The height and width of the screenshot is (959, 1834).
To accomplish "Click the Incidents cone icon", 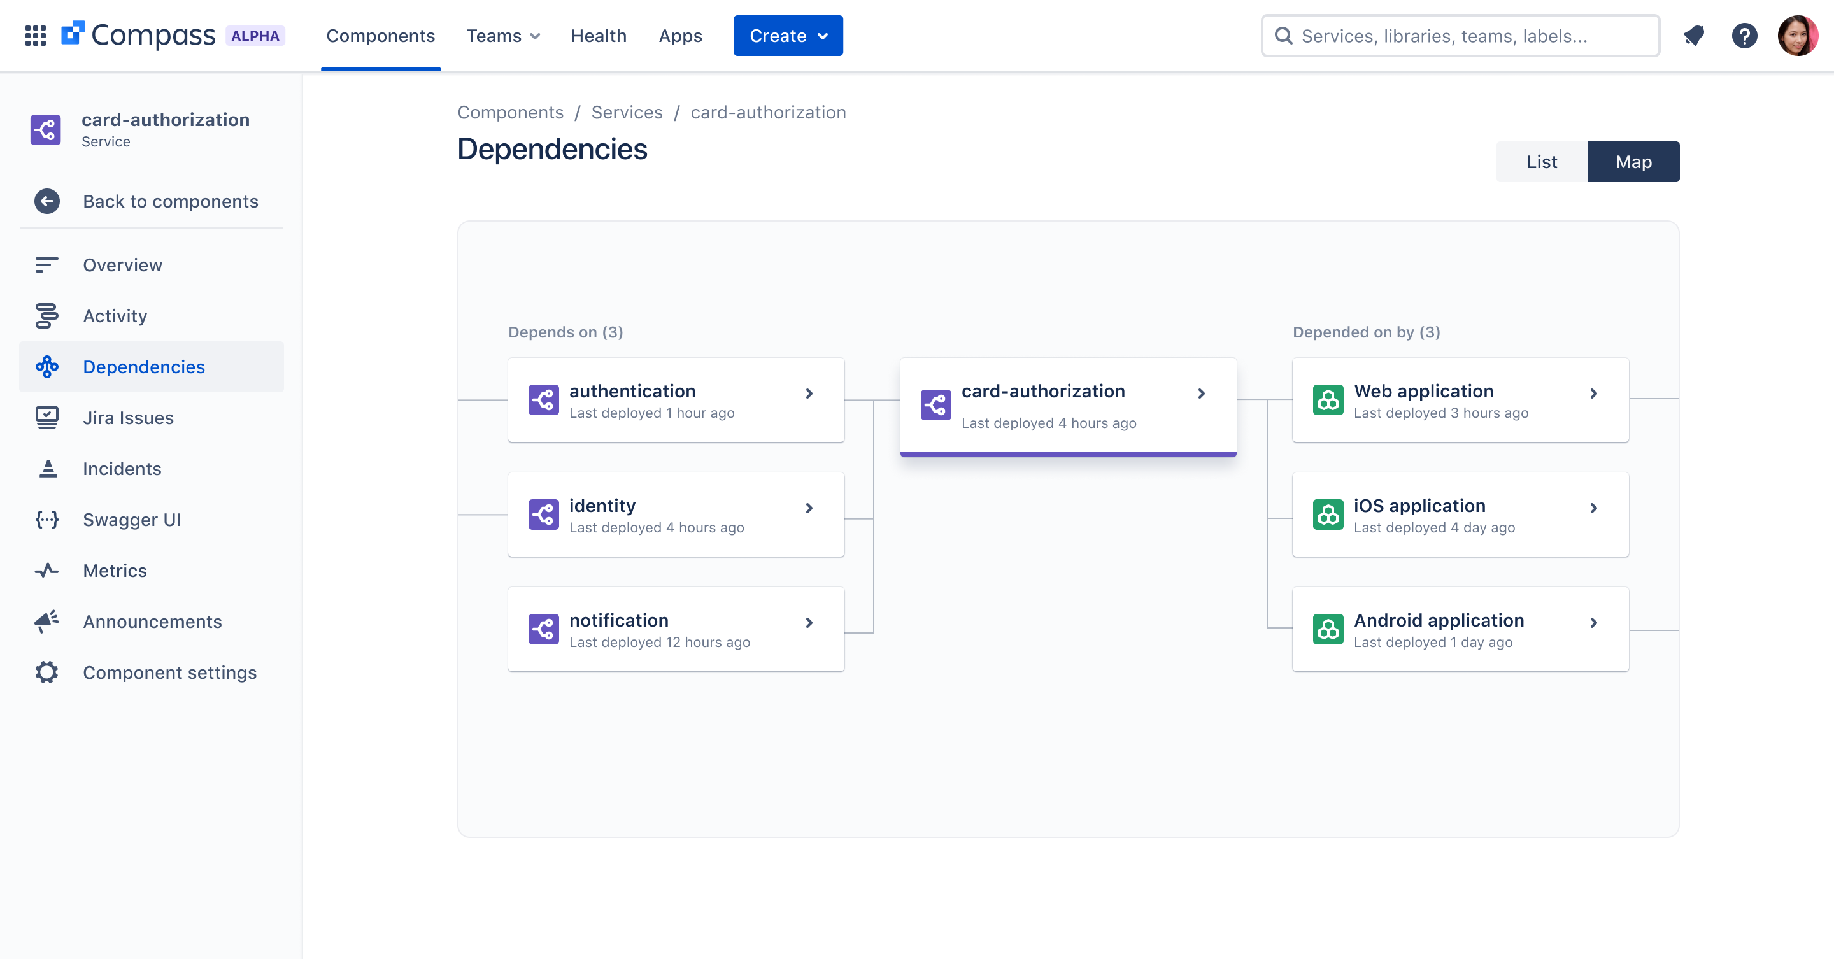I will point(47,469).
